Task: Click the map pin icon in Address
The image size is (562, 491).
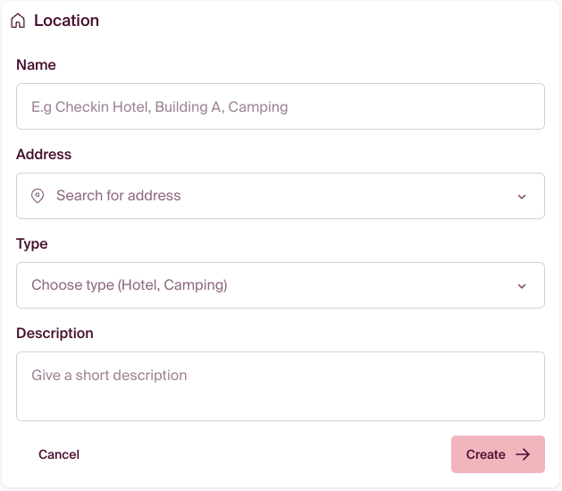Action: (x=38, y=196)
